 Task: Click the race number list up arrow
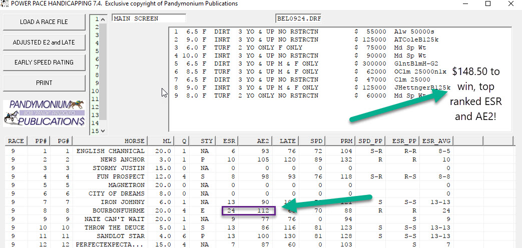point(103,19)
